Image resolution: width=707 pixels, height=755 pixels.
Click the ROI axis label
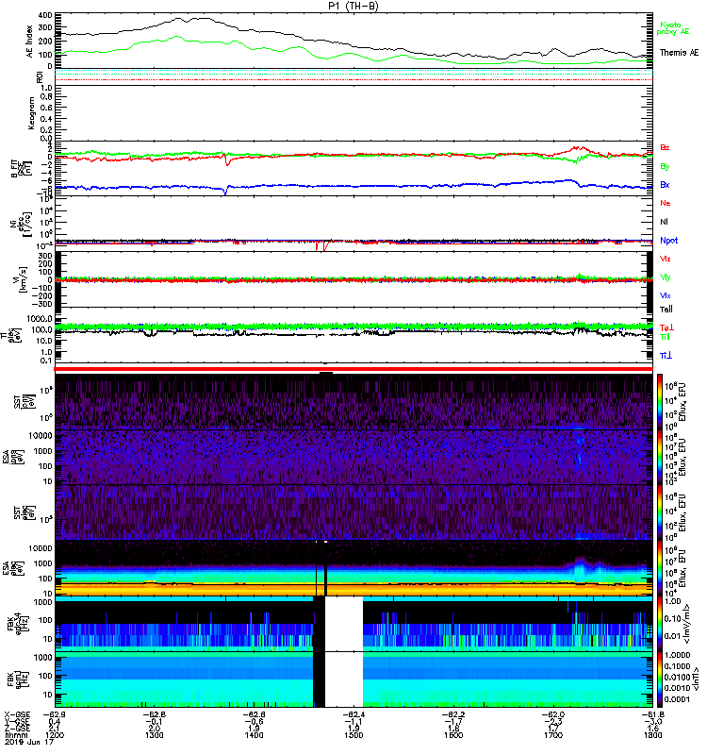[x=40, y=76]
